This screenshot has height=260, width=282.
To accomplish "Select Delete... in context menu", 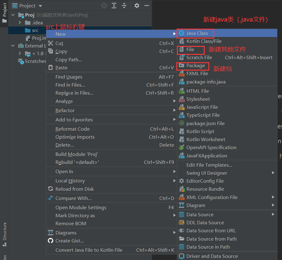I will (112, 145).
